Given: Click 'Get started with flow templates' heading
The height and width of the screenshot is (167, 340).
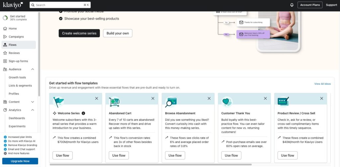Looking at the screenshot, I should (73, 83).
